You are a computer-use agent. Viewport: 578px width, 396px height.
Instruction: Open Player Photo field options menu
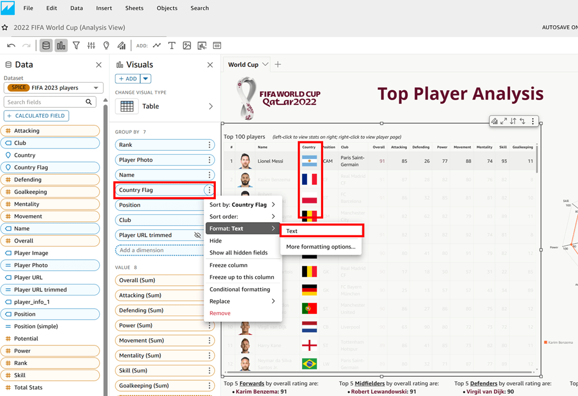click(209, 160)
